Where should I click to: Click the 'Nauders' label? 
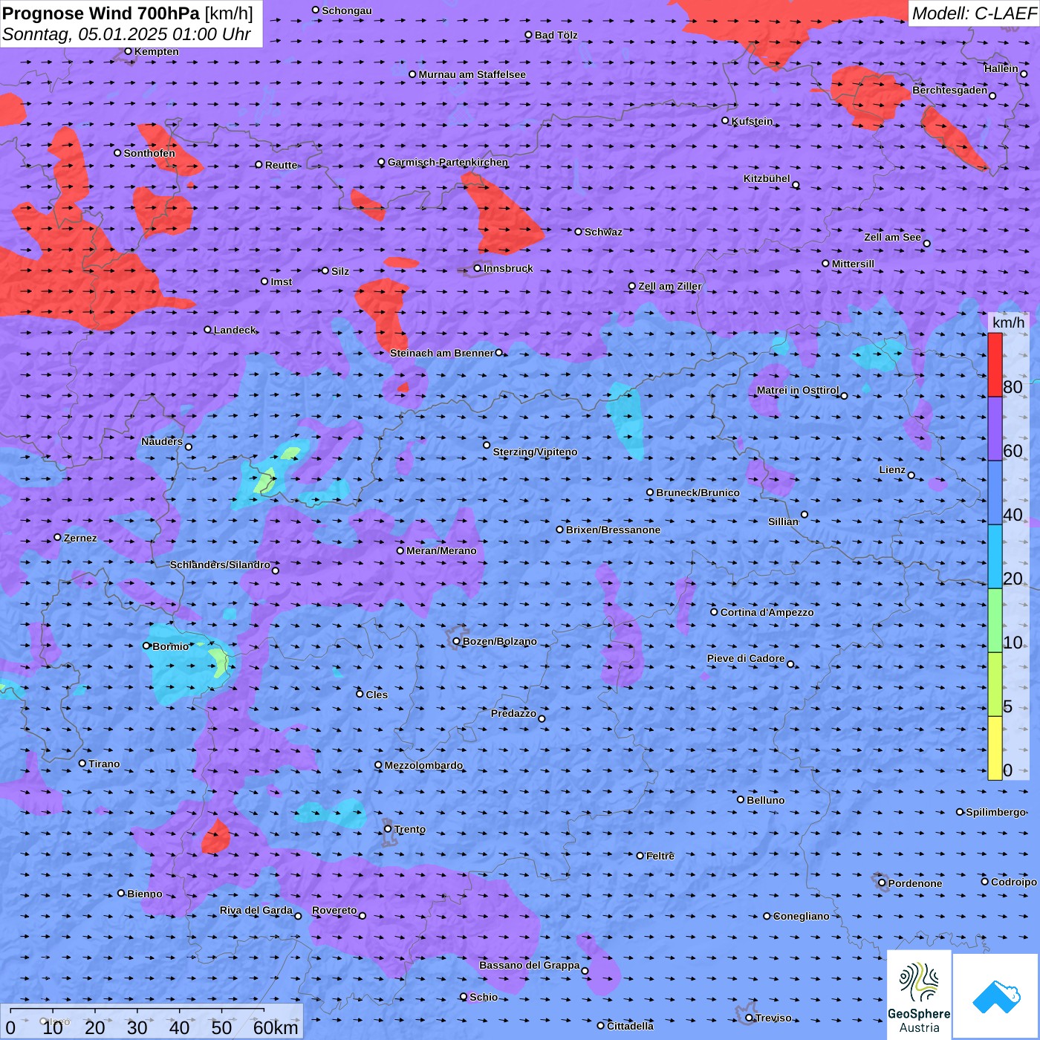pyautogui.click(x=162, y=441)
